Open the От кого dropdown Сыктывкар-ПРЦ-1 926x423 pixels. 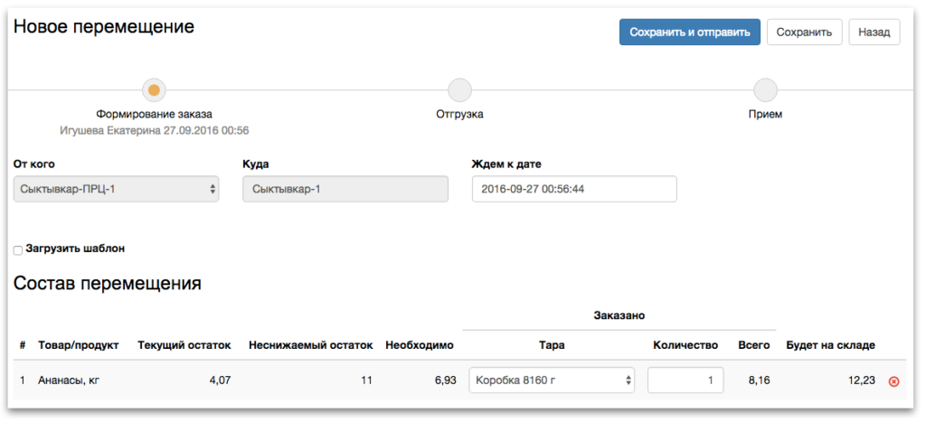(x=117, y=190)
